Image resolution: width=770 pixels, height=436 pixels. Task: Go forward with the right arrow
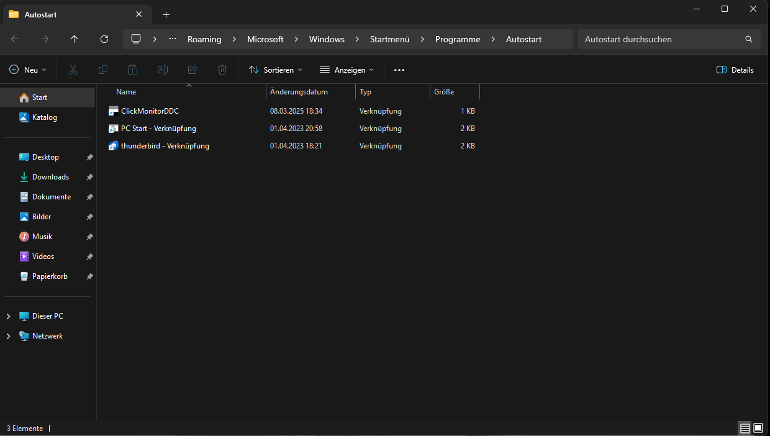[x=45, y=39]
